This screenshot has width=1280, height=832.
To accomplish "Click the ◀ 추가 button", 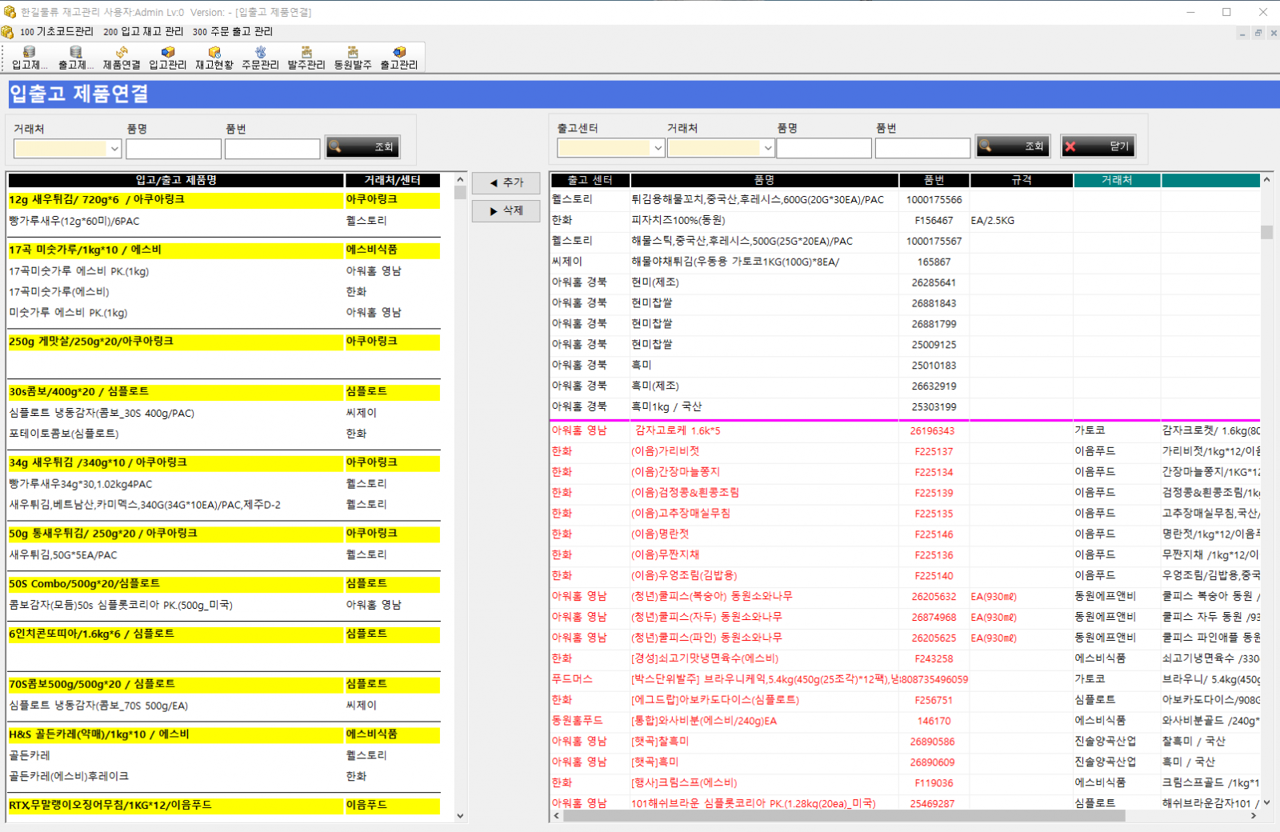I will 506,182.
